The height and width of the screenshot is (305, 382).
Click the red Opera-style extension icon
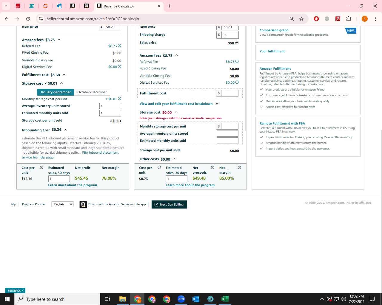[x=316, y=19]
